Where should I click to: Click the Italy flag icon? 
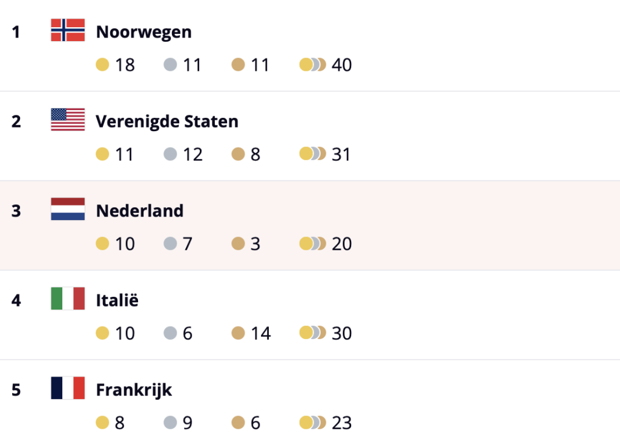point(68,299)
